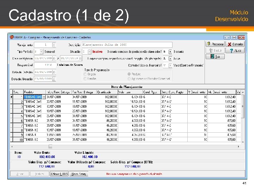254x190 pixels.
Task: Click start date 05/07/2009 in row 2
Action: click(59, 102)
